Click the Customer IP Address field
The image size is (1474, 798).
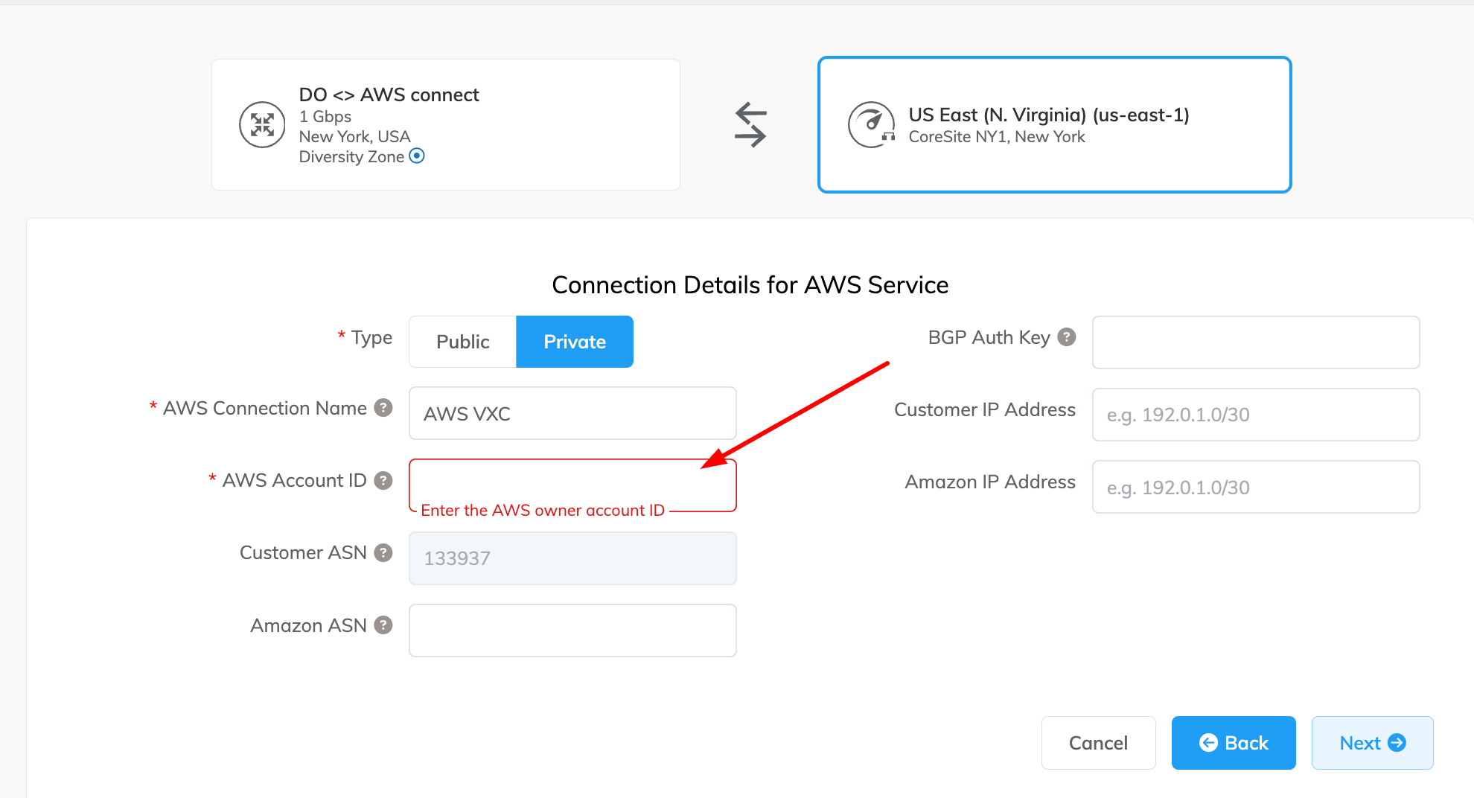tap(1255, 415)
